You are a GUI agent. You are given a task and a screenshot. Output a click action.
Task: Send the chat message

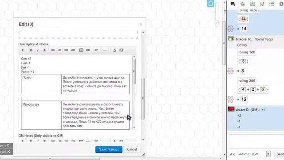279,154
